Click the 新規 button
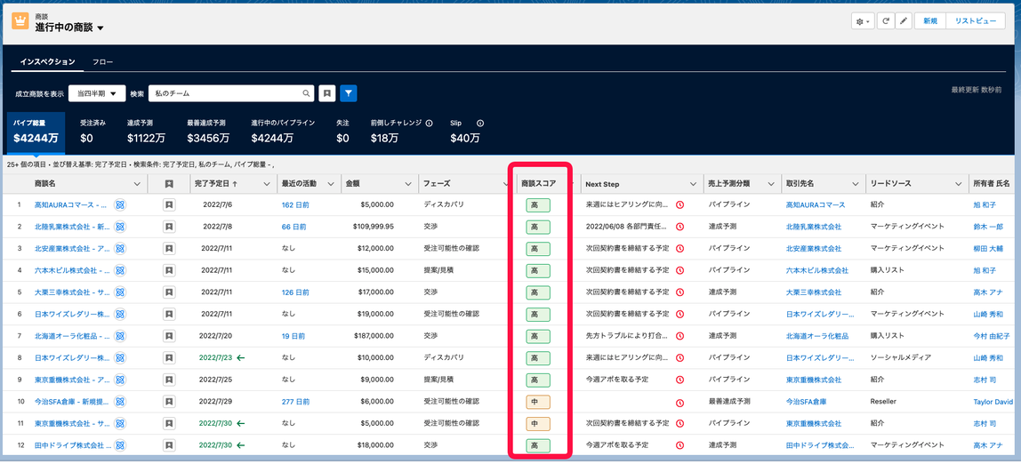This screenshot has height=464, width=1021. click(930, 21)
